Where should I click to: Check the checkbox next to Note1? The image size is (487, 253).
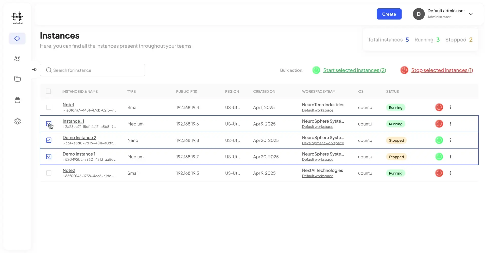(48, 107)
